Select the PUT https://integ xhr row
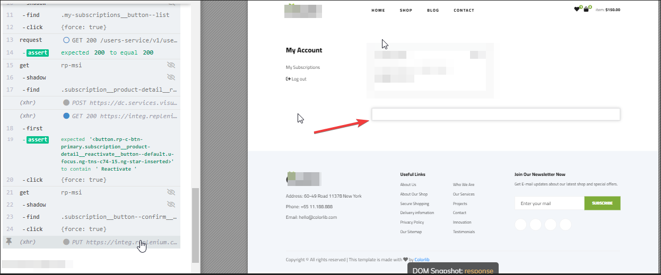This screenshot has width=661, height=275. [91, 242]
